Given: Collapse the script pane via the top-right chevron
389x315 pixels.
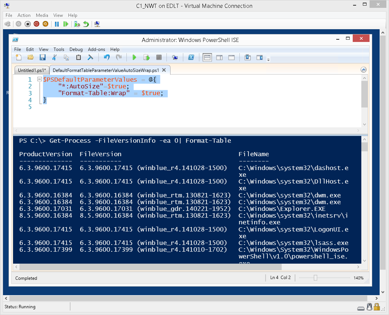Looking at the screenshot, I should pyautogui.click(x=363, y=69).
